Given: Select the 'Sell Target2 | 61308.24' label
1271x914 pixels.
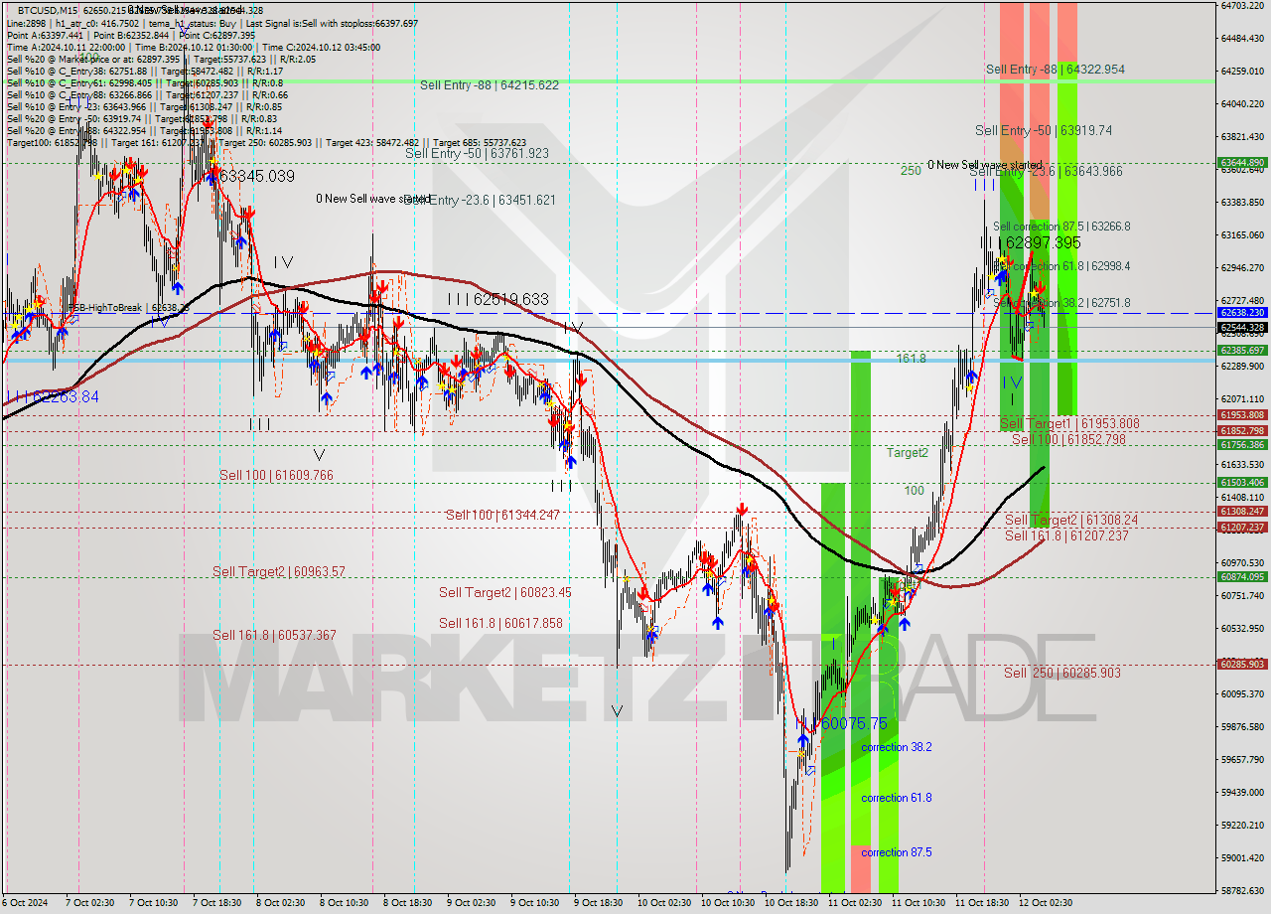Looking at the screenshot, I should point(1071,521).
